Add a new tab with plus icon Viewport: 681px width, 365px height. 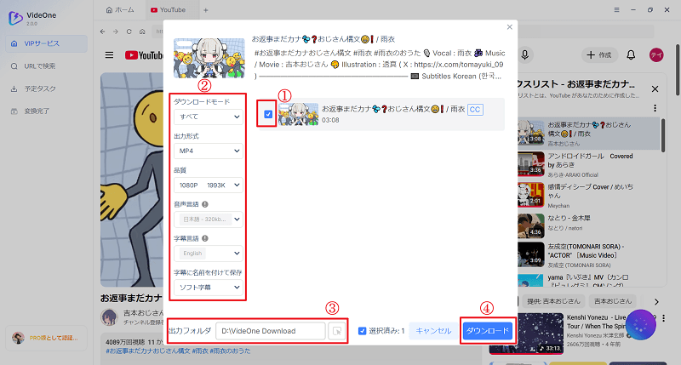point(206,10)
